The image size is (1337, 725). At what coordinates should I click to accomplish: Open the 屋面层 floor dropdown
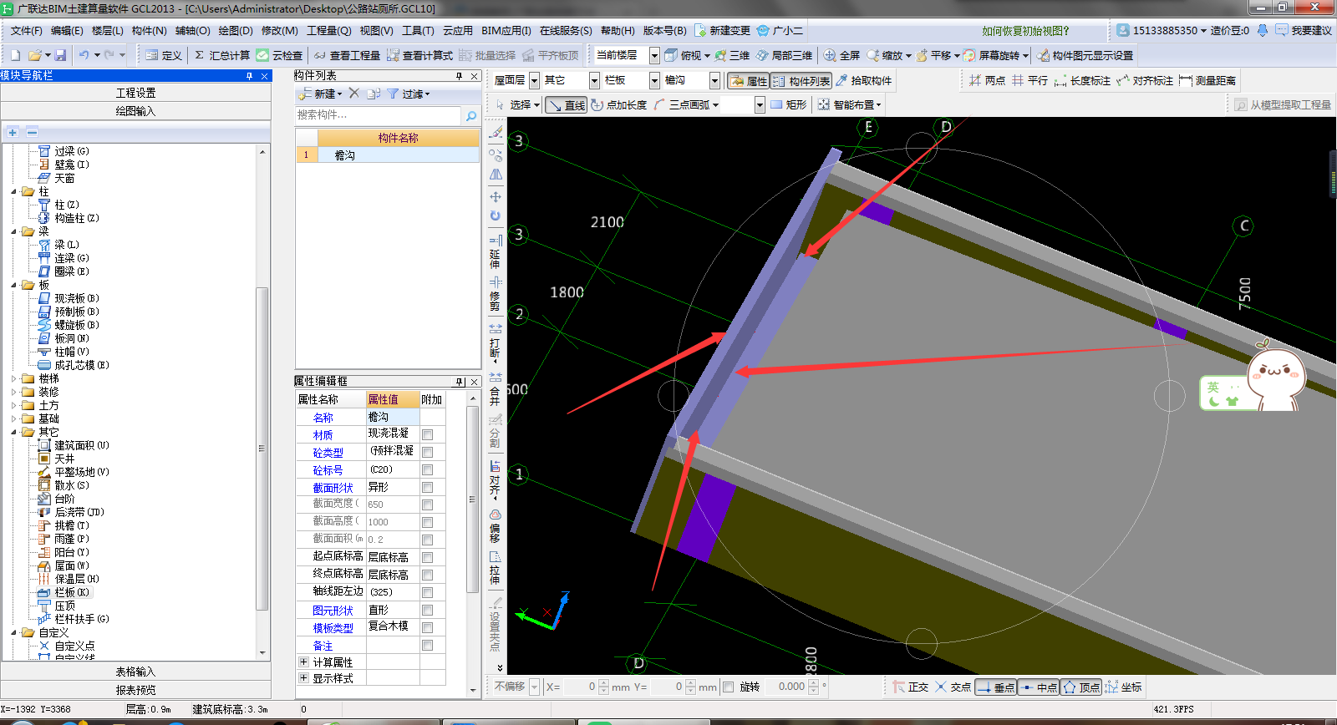534,80
